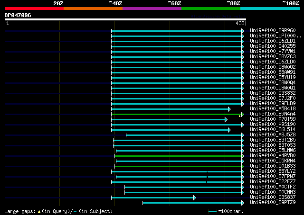Click the cyan alignment bar for A8J5Z8
Image resolution: width=304 pixels, height=215 pixels.
[184, 135]
